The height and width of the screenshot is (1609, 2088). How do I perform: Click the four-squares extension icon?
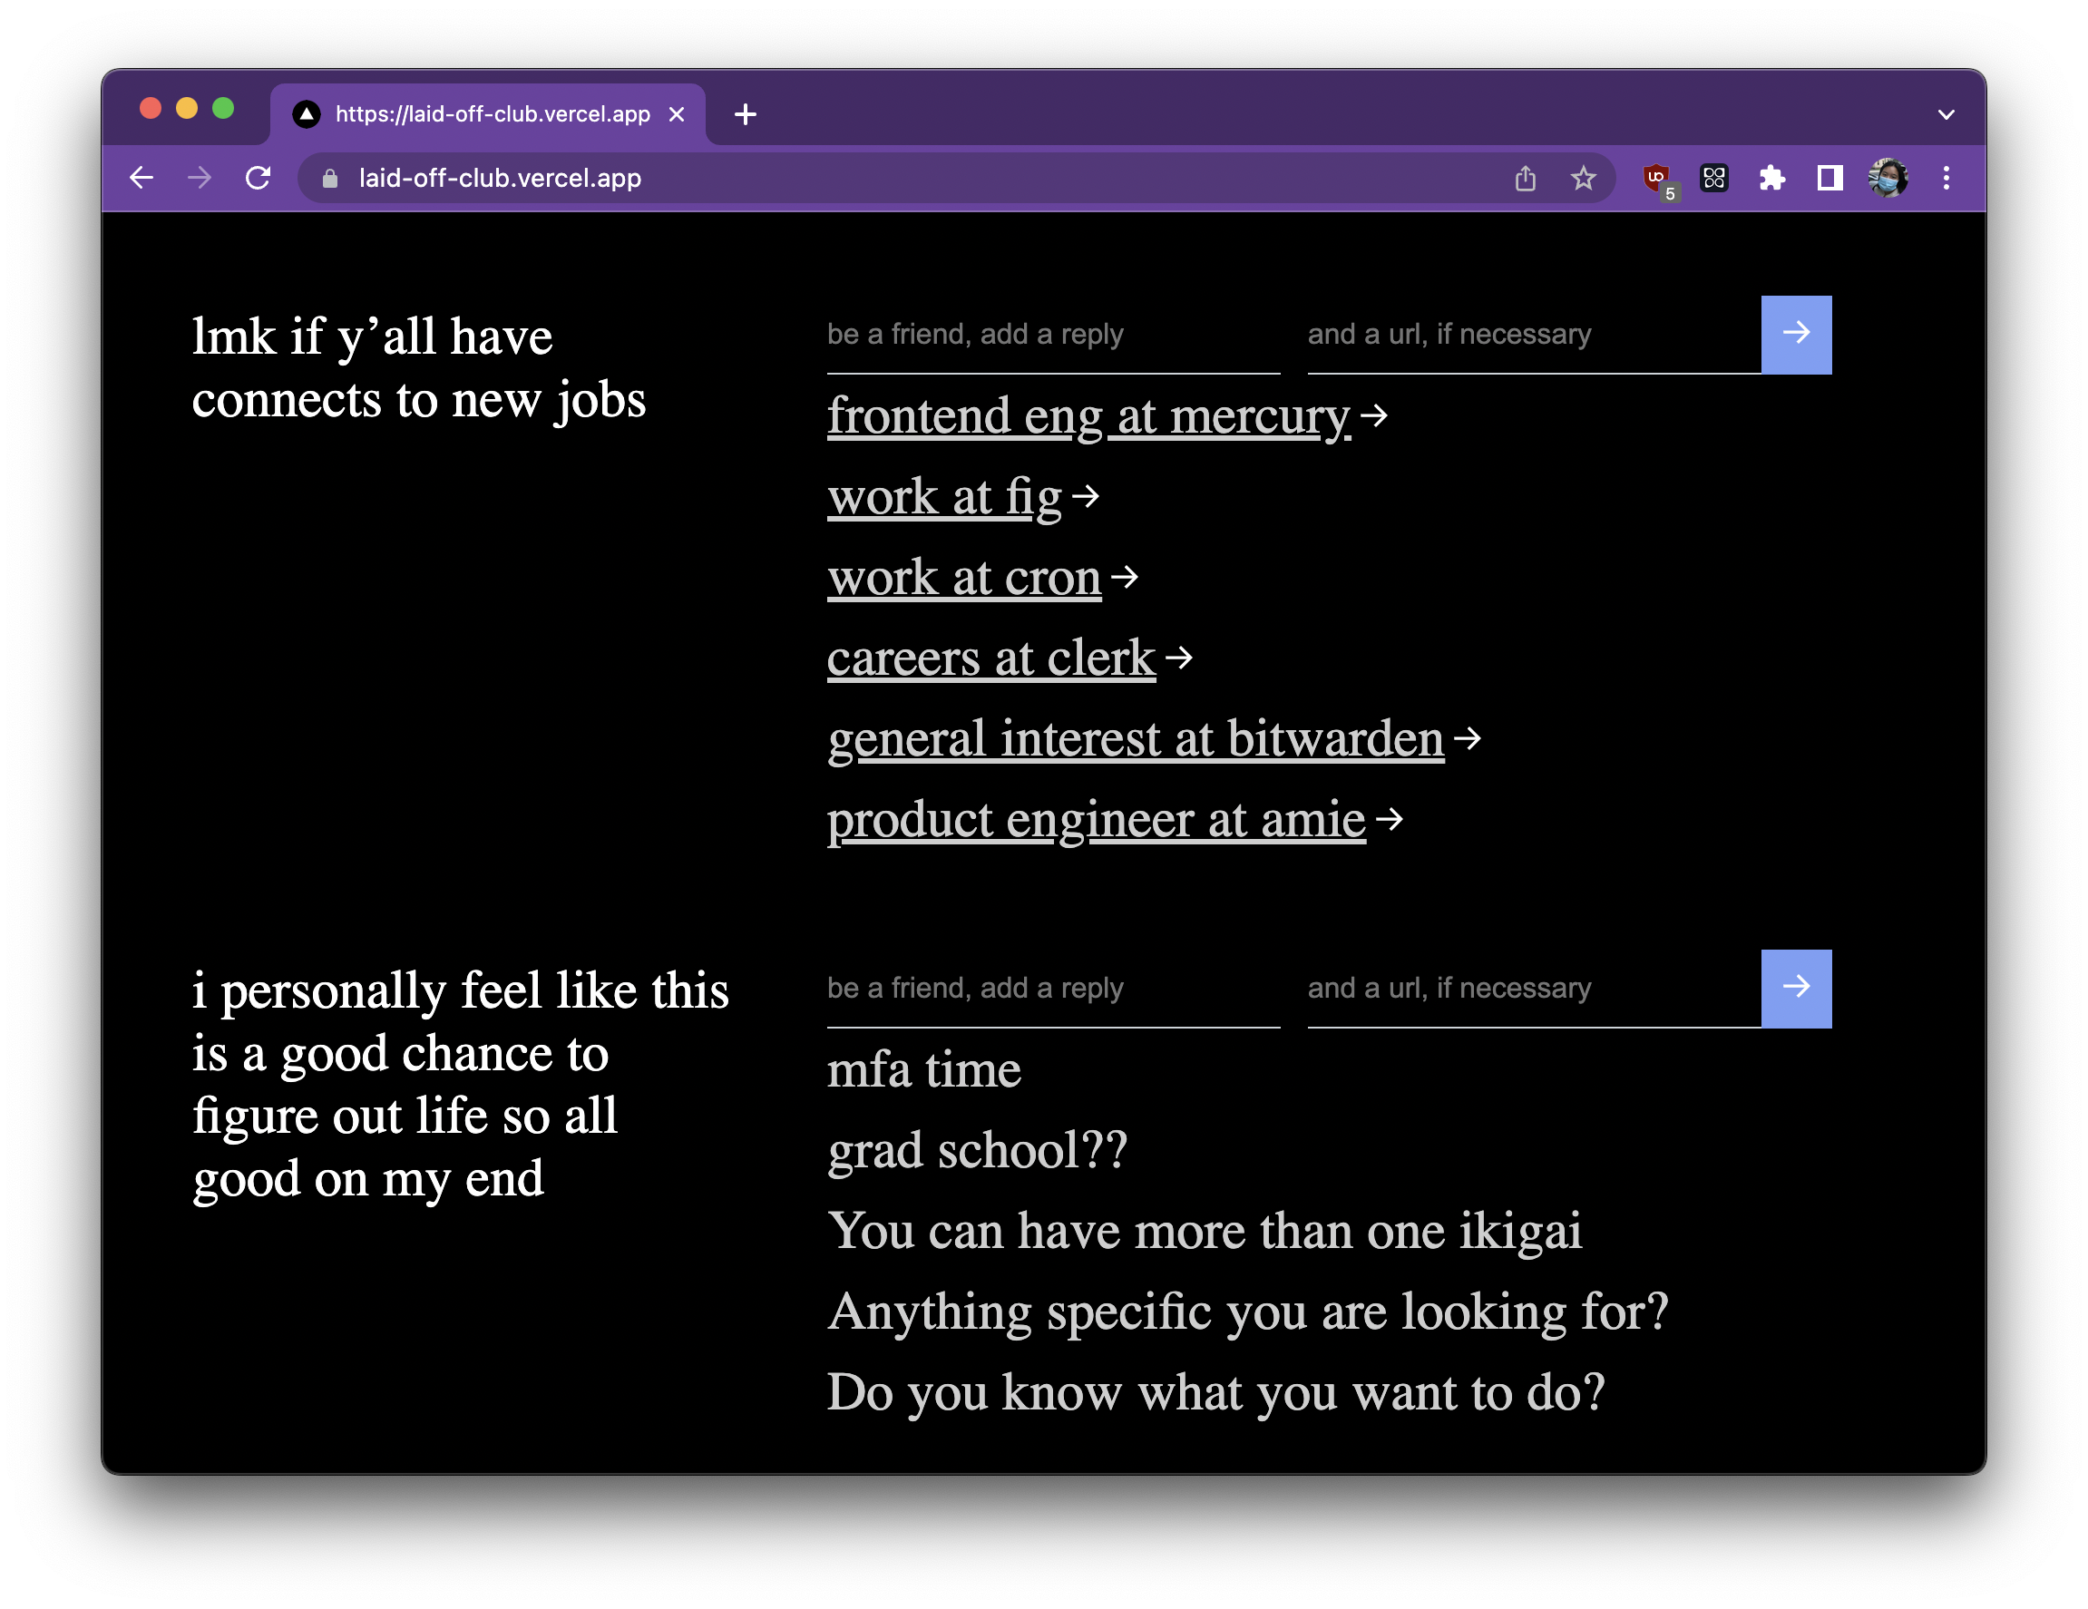coord(1714,178)
